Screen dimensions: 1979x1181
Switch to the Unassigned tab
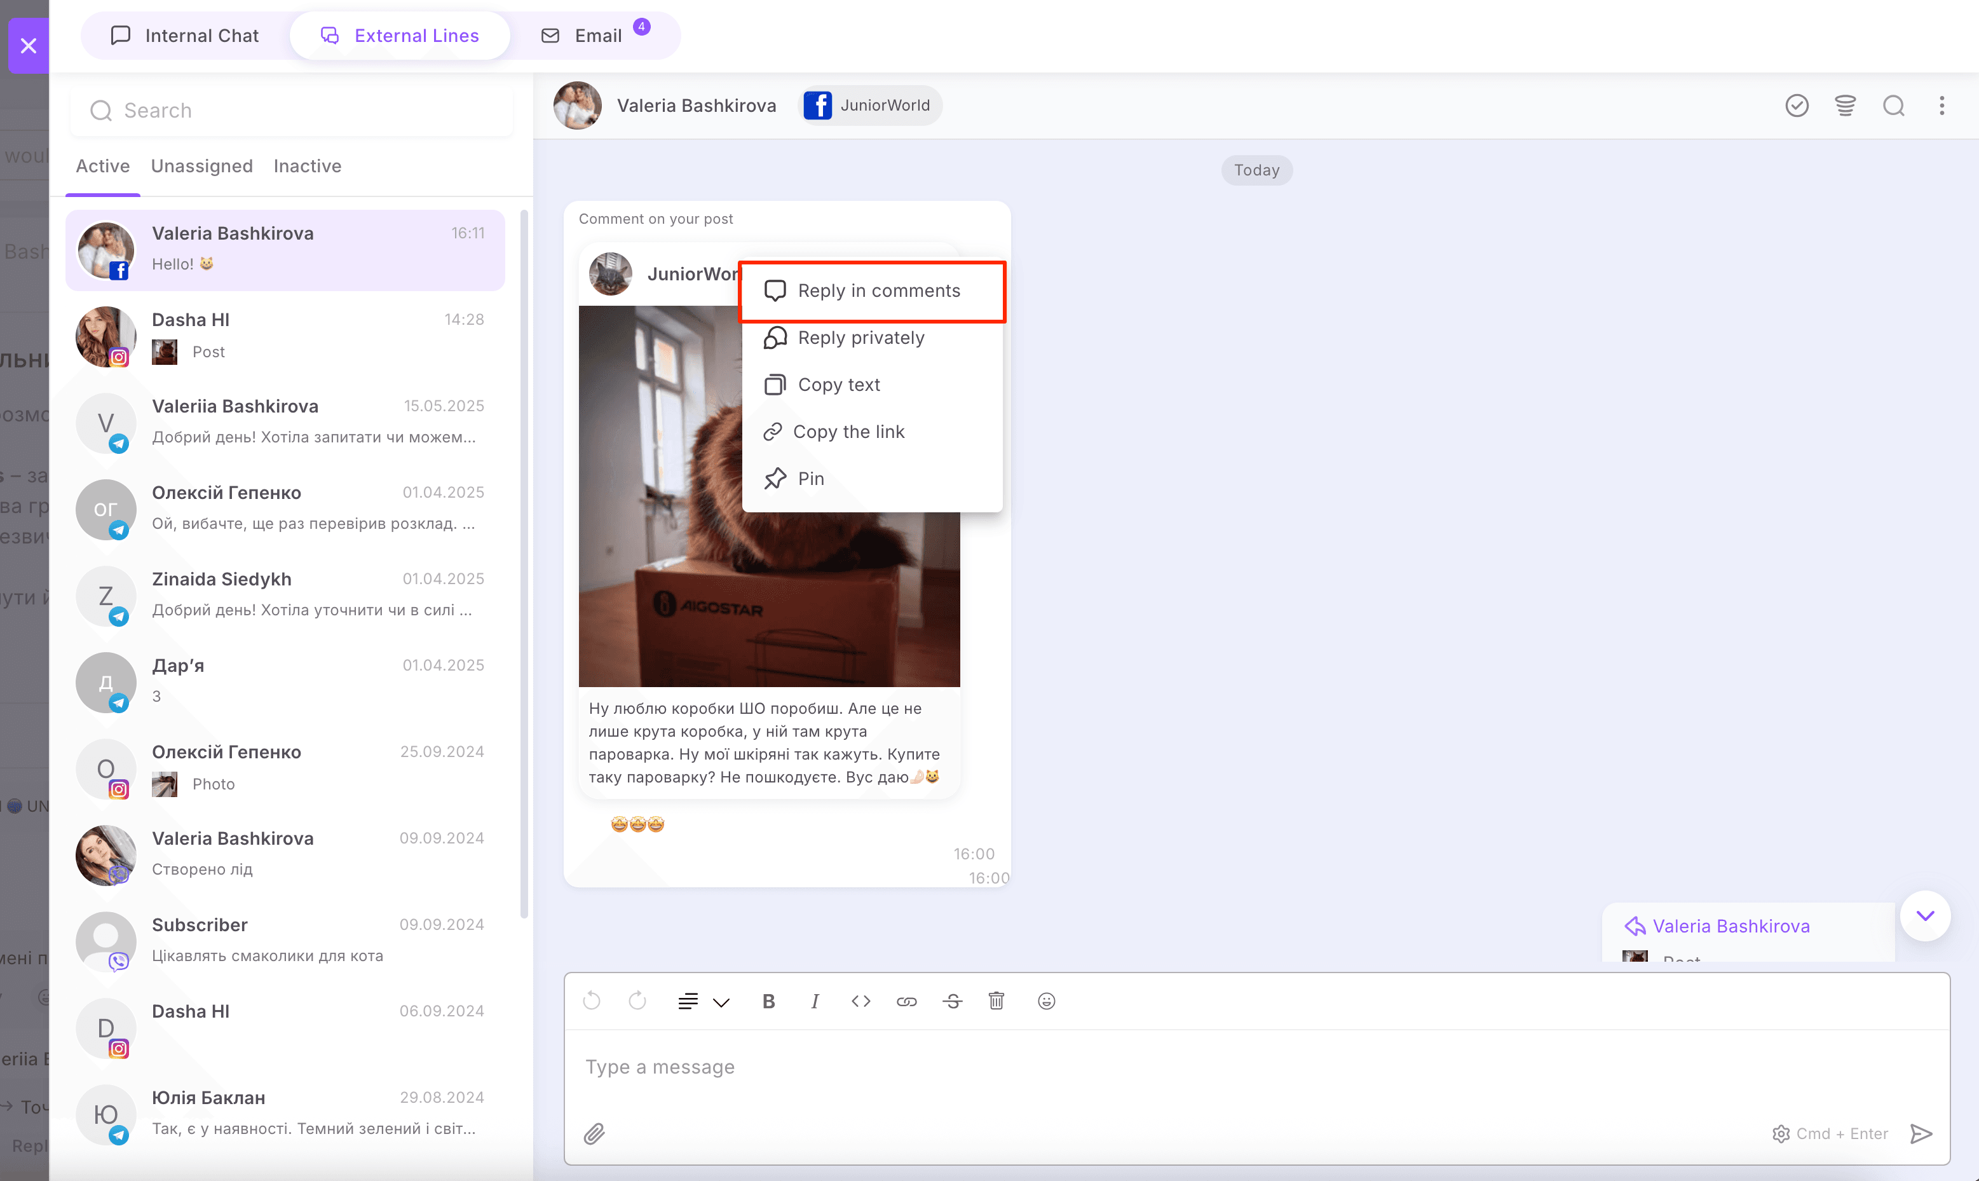(201, 165)
